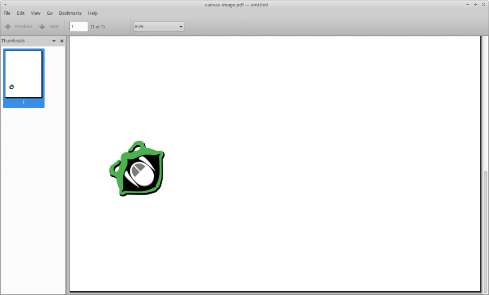The height and width of the screenshot is (295, 489).
Task: Open the Edit menu
Action: [21, 13]
